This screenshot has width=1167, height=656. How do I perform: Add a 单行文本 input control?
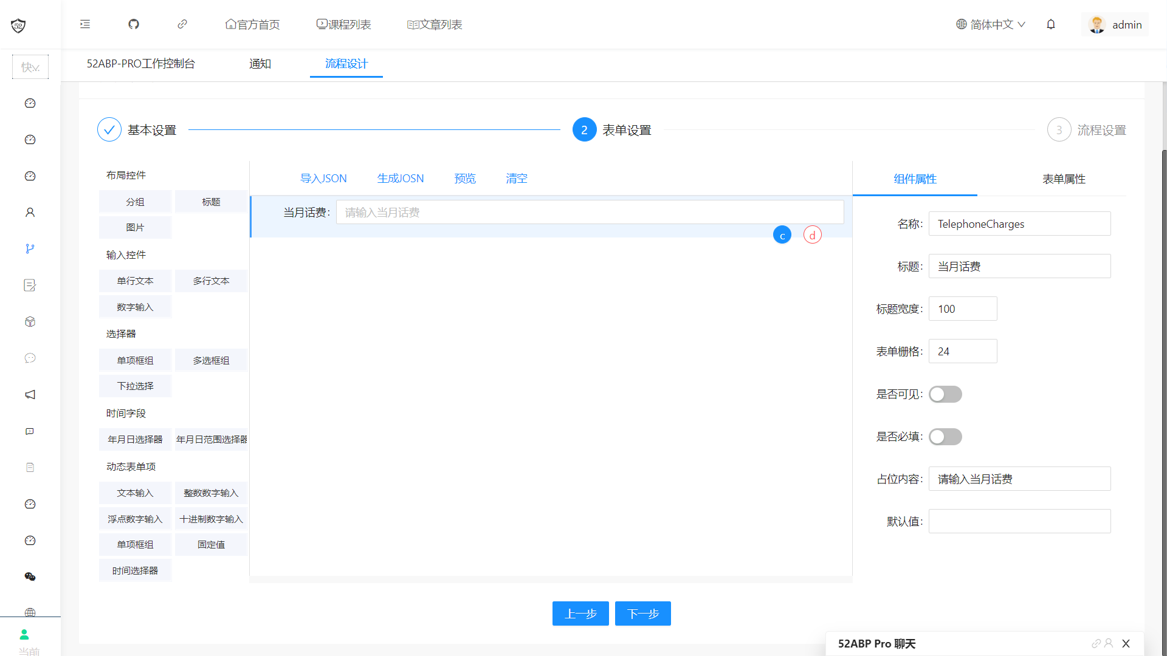[x=135, y=281]
